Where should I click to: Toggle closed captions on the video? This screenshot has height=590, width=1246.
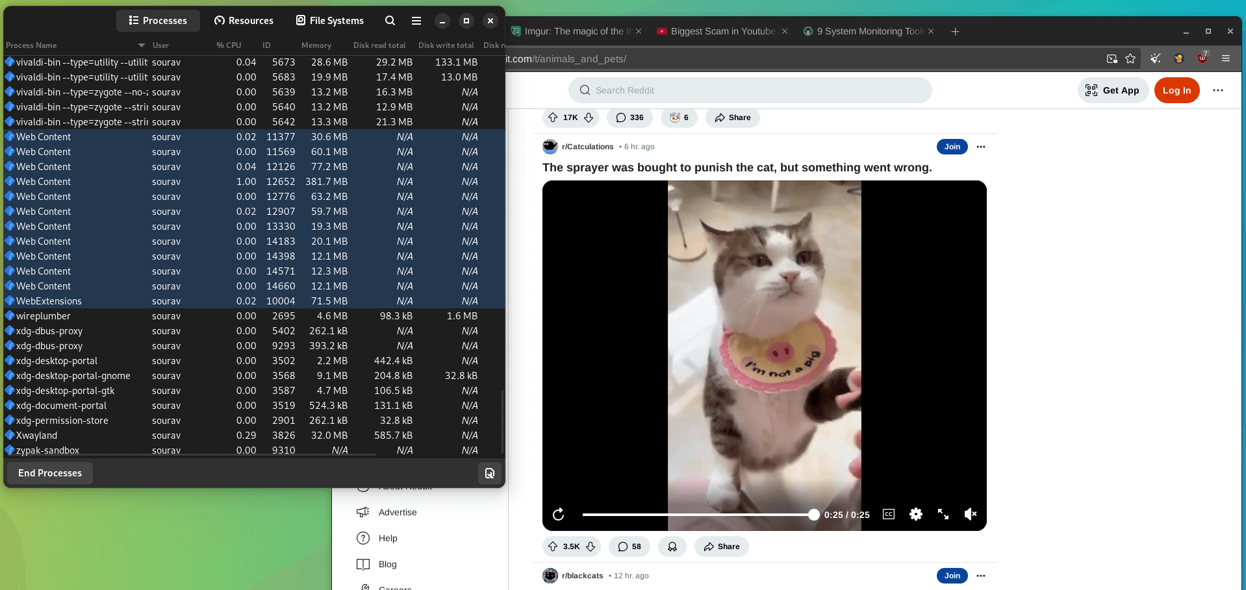coord(889,515)
